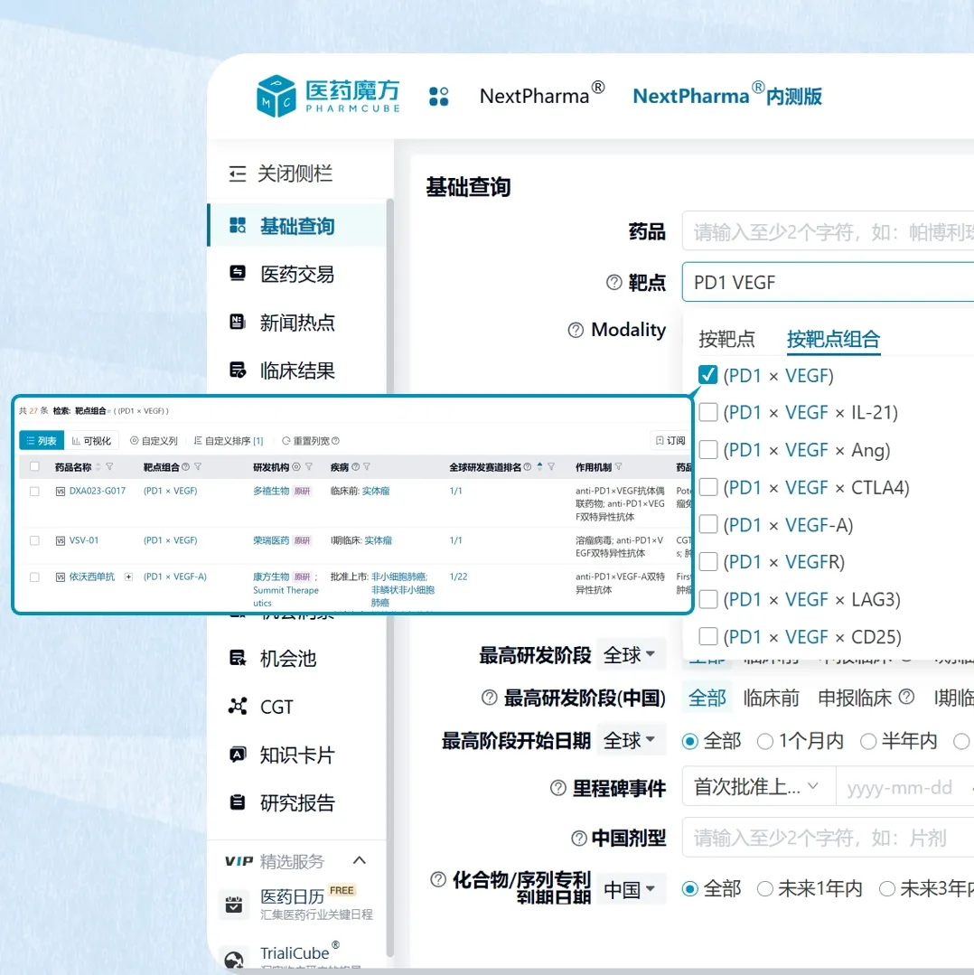Open the 多禧生物 company link
This screenshot has width=974, height=975.
(x=271, y=492)
